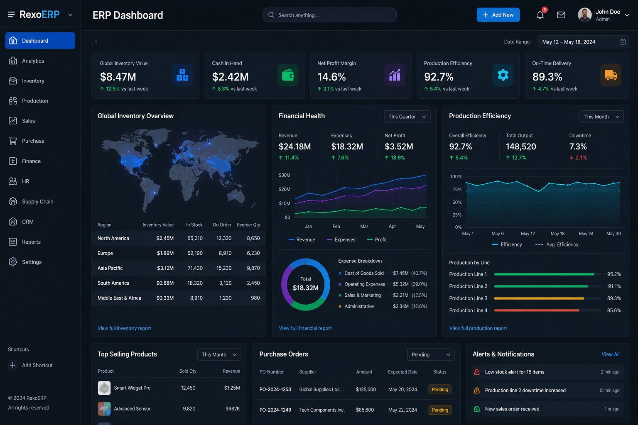This screenshot has height=425, width=638.
Task: Click the Cash in Hand wallet icon
Action: (x=288, y=75)
